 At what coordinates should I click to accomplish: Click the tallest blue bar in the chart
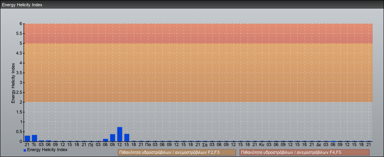[x=120, y=134]
